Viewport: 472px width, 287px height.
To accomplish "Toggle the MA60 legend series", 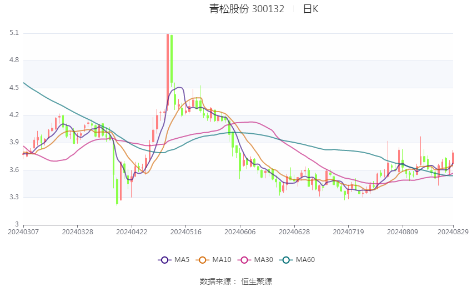I will tap(297, 260).
